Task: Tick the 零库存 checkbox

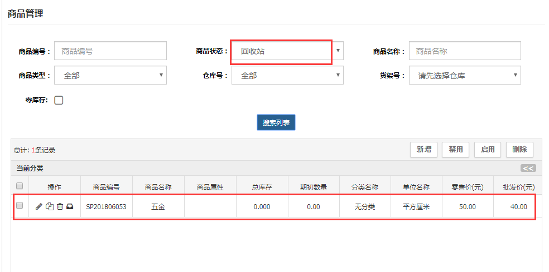Action: (59, 101)
